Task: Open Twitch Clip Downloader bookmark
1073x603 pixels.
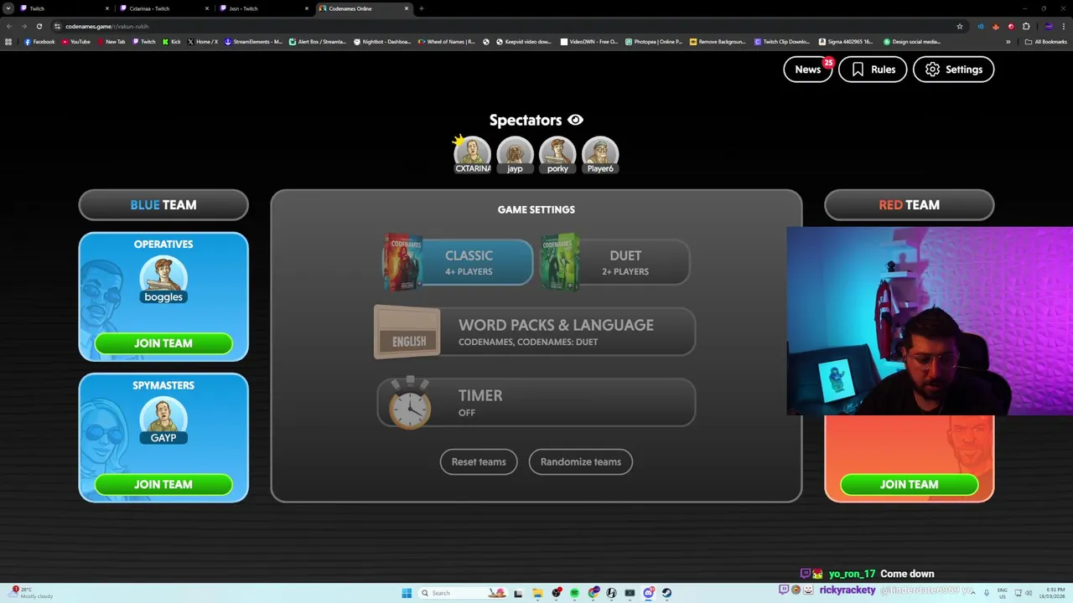Action: point(782,42)
